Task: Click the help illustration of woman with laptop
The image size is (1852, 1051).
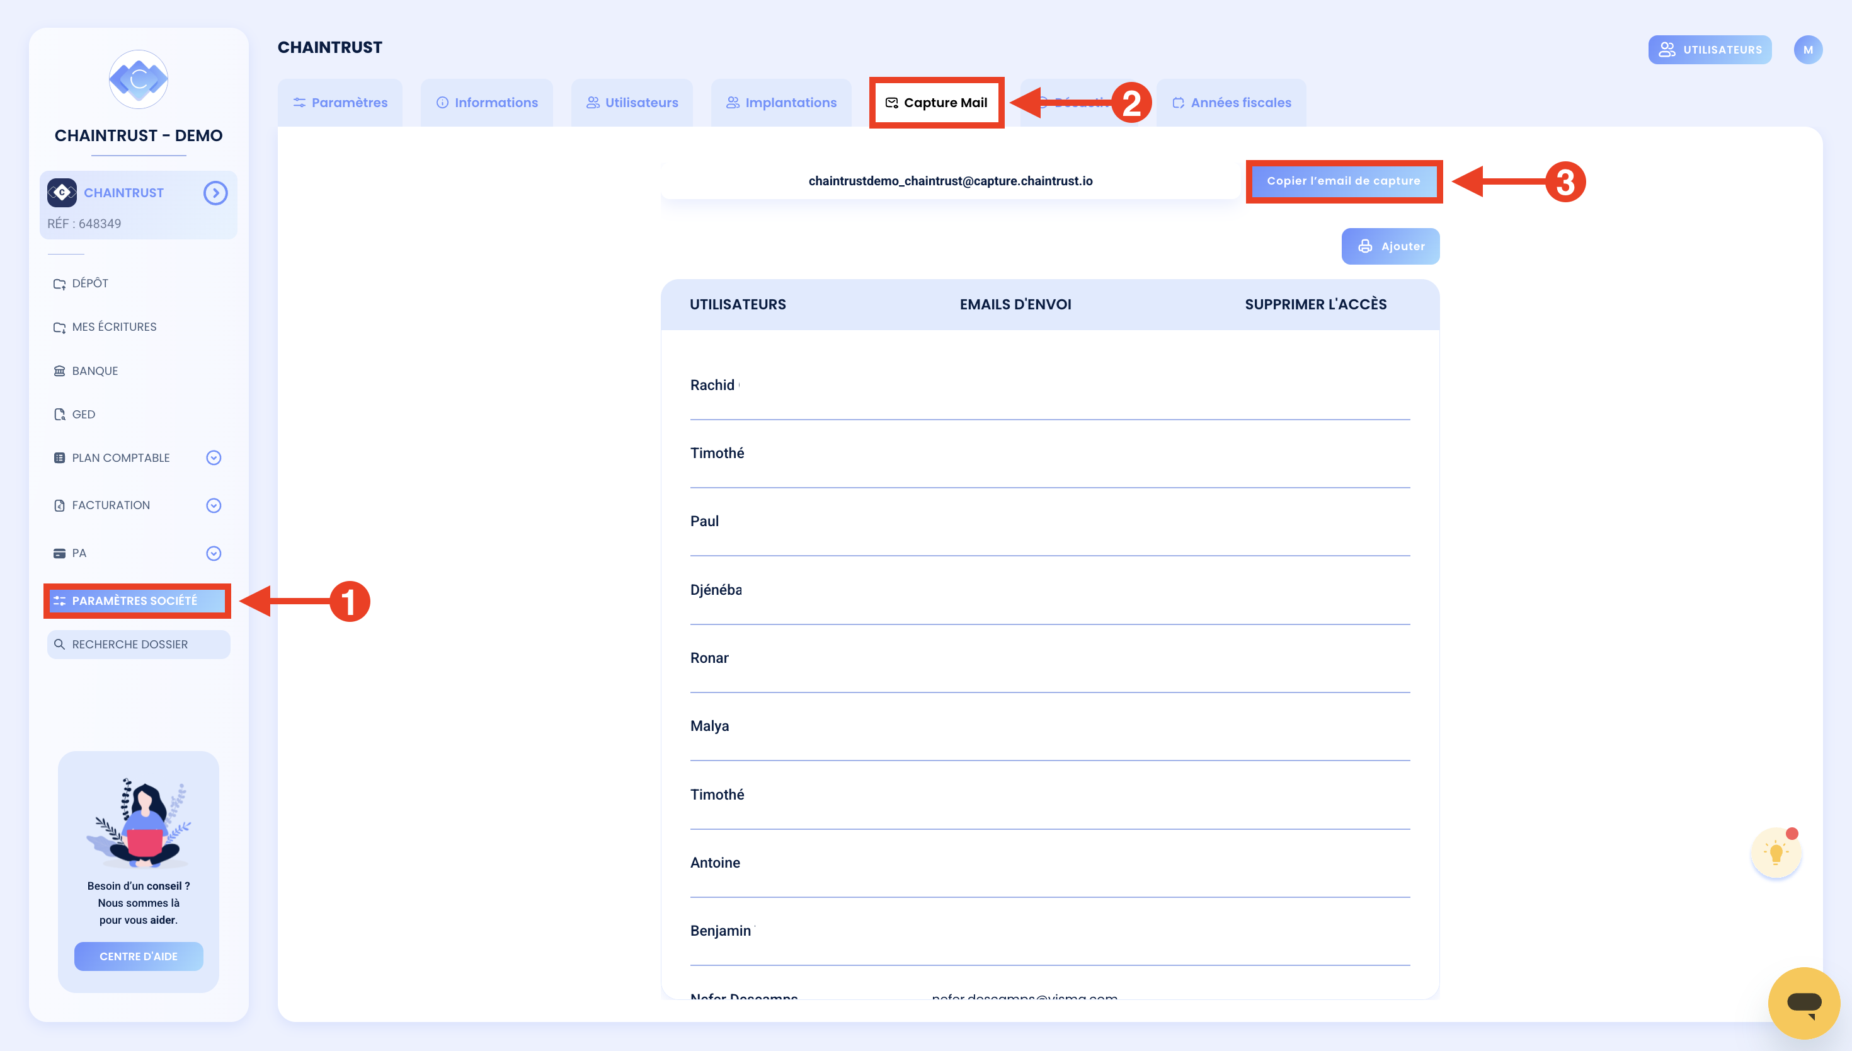Action: (139, 823)
